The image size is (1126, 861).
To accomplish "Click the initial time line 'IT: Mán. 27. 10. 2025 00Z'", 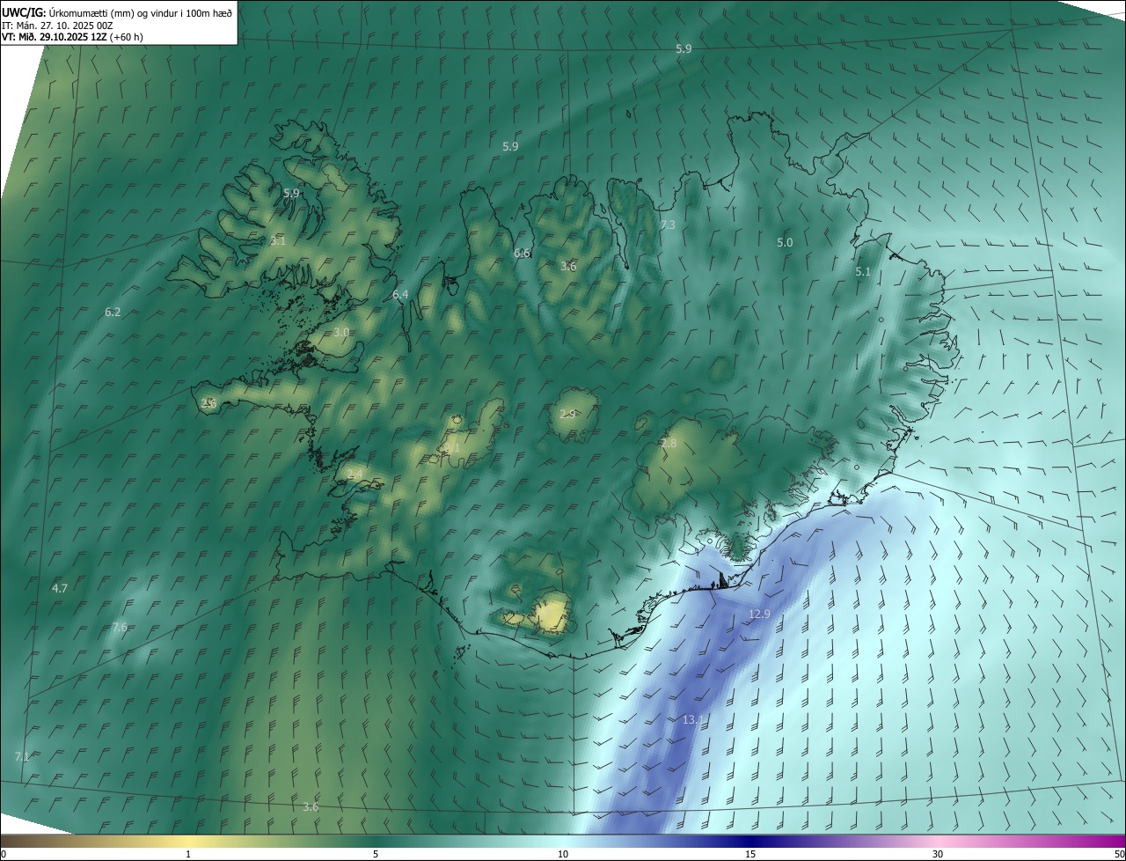I will coord(57,26).
